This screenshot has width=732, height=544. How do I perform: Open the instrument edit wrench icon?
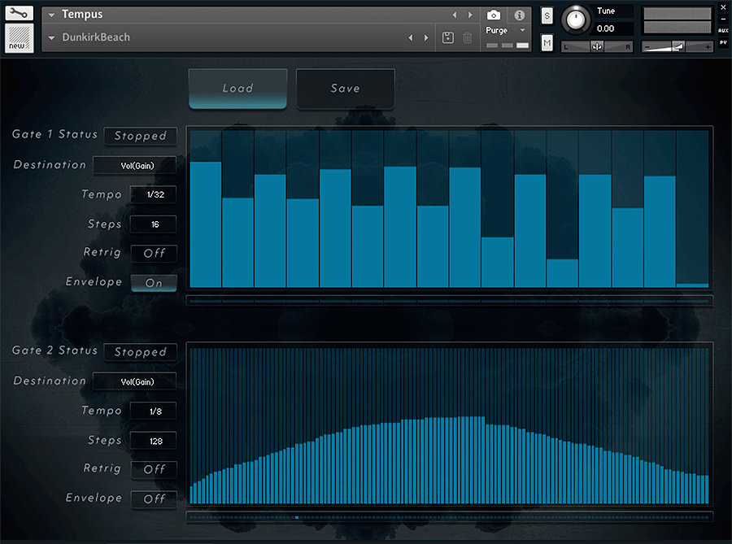[18, 13]
